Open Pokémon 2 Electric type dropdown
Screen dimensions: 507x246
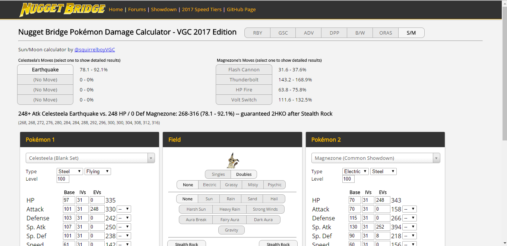click(355, 171)
